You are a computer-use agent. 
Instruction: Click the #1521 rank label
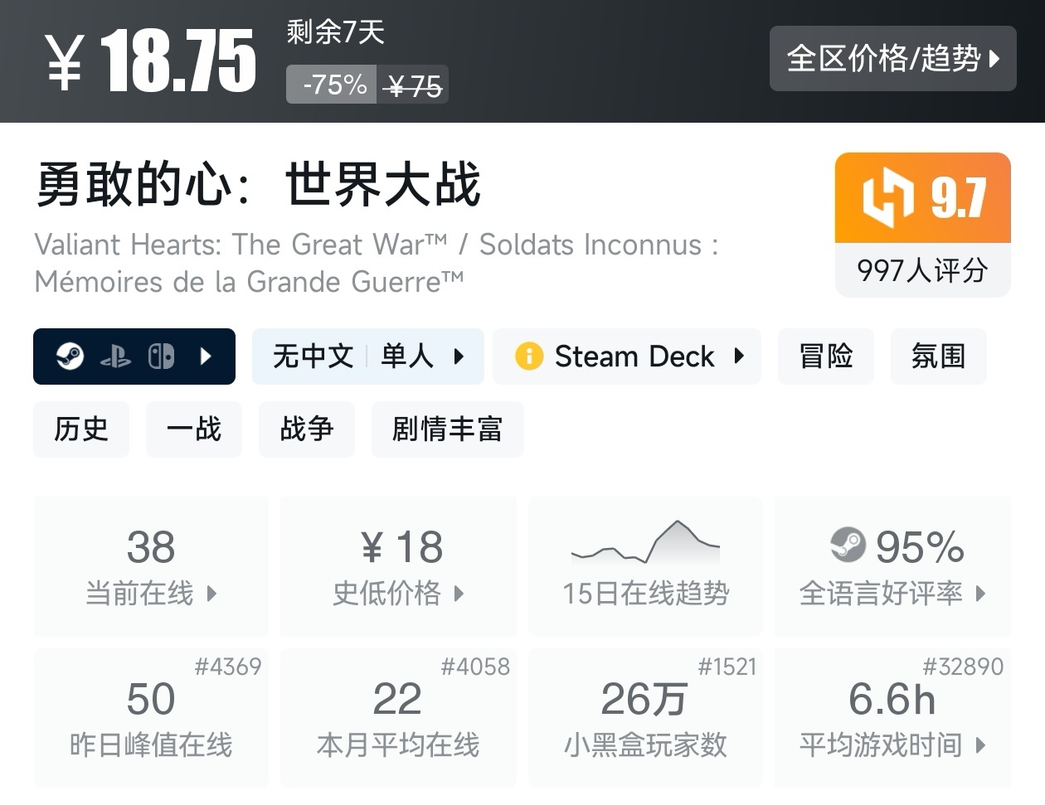tap(727, 667)
